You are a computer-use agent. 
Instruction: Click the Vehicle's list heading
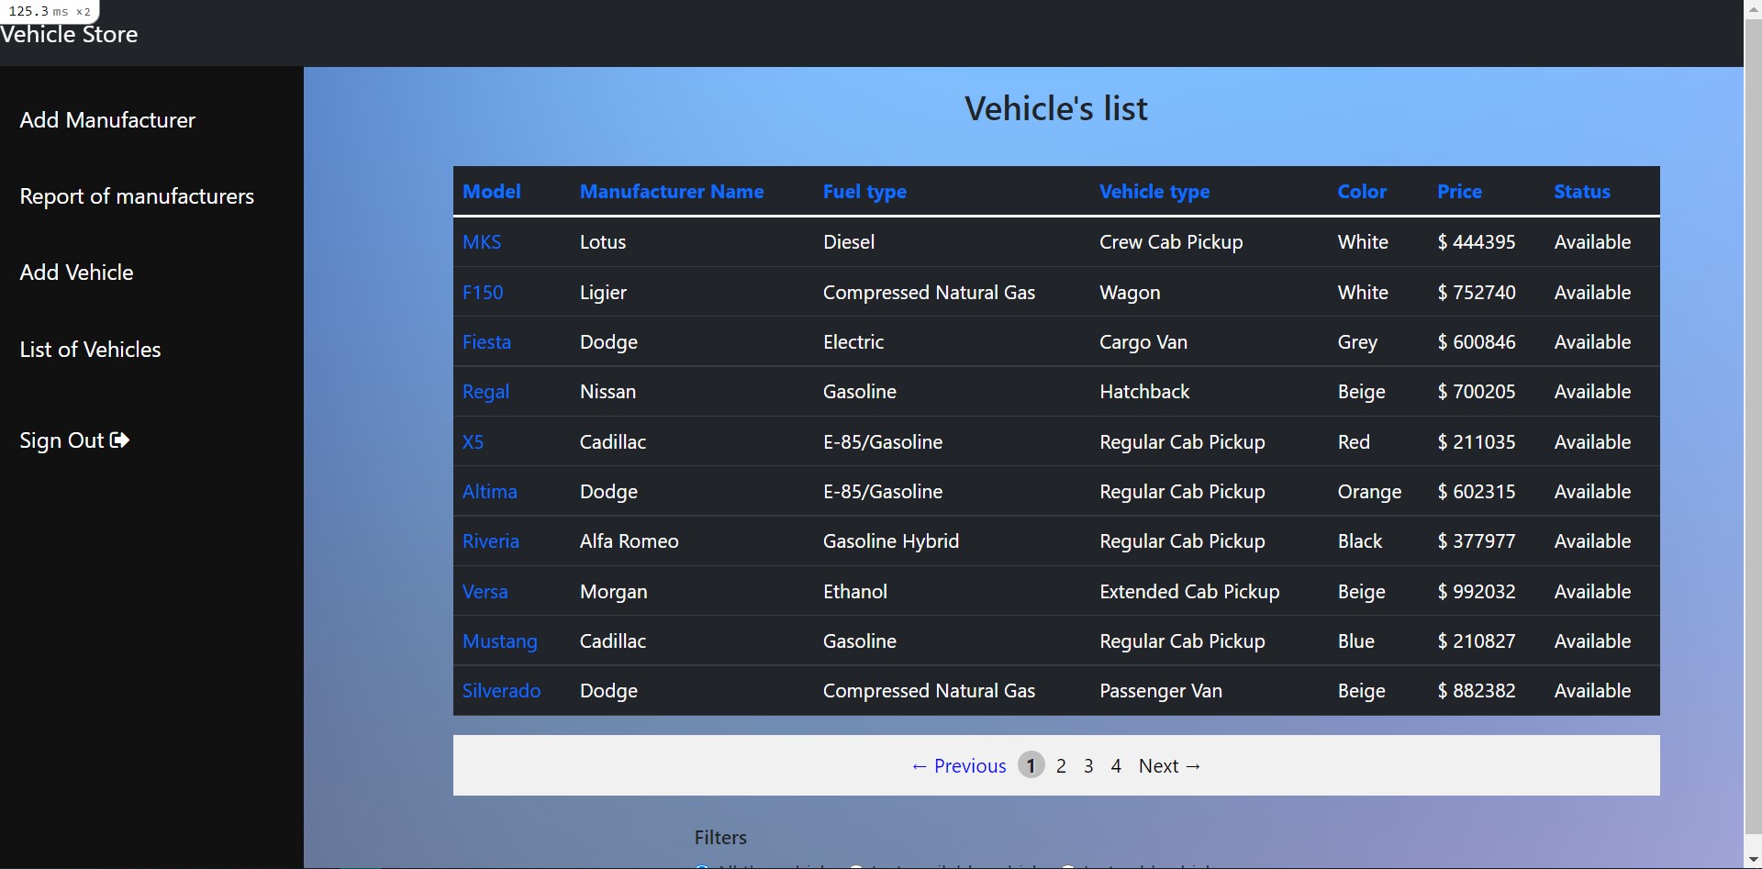(x=1056, y=109)
